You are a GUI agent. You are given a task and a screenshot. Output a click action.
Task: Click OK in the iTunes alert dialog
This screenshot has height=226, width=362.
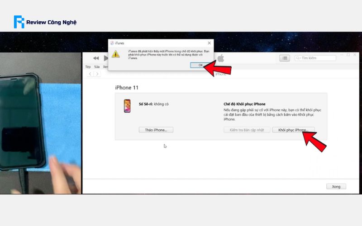[200, 65]
